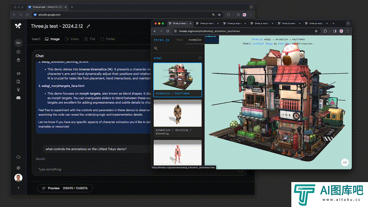The width and height of the screenshot is (368, 207).
Task: Click the FPS stats panel
Action: [x=212, y=39]
